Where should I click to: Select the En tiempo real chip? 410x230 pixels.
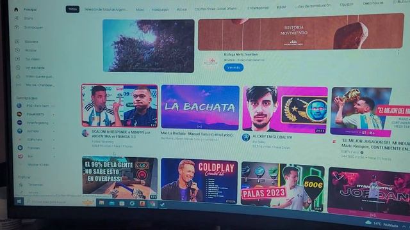click(x=258, y=8)
